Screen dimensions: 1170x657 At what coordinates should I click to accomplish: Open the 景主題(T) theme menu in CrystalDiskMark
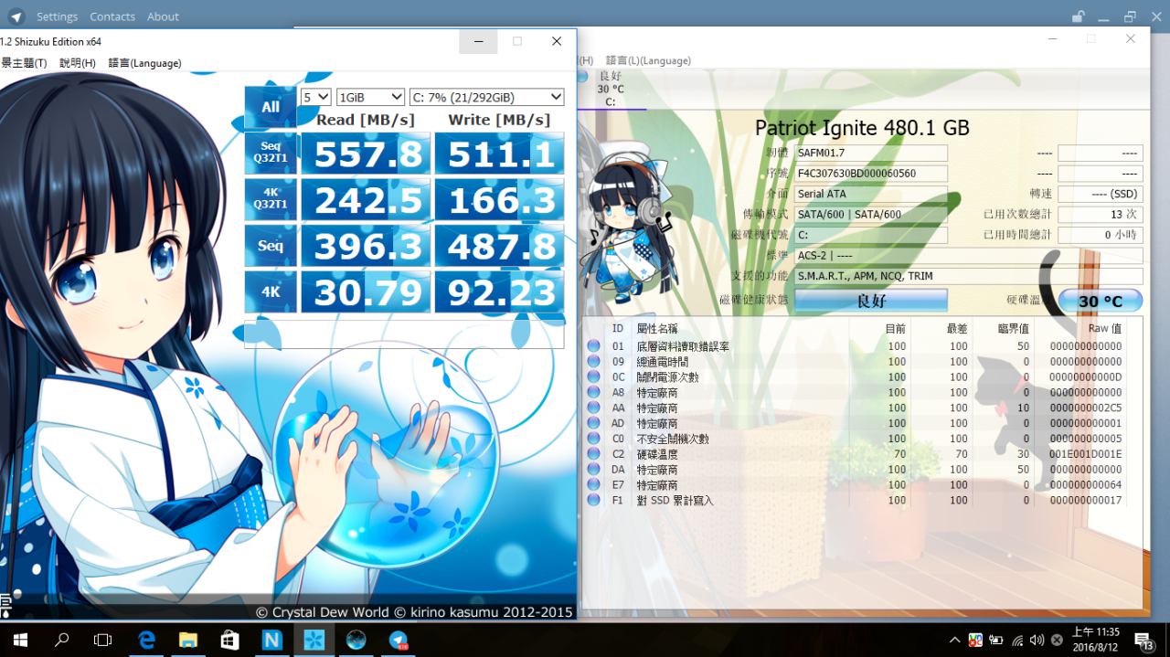[x=24, y=63]
